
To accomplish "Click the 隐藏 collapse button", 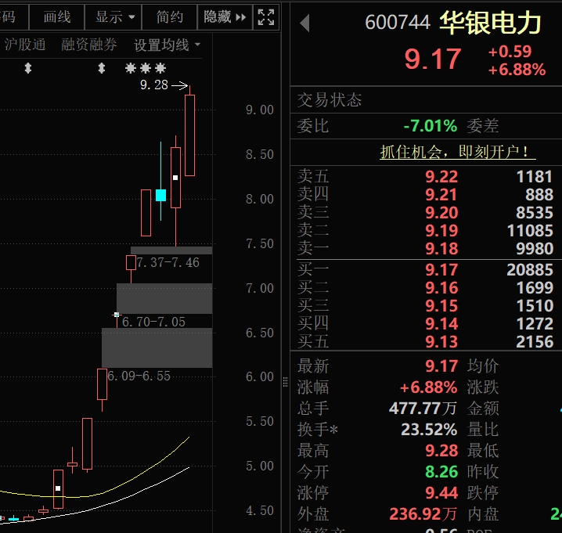I will click(225, 17).
